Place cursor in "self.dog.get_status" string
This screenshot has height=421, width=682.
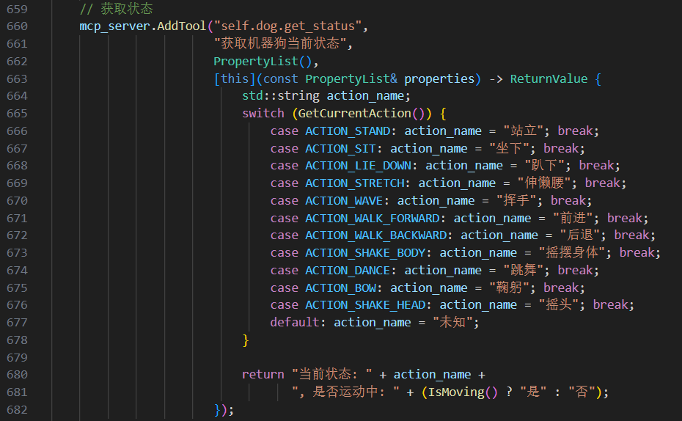point(287,26)
